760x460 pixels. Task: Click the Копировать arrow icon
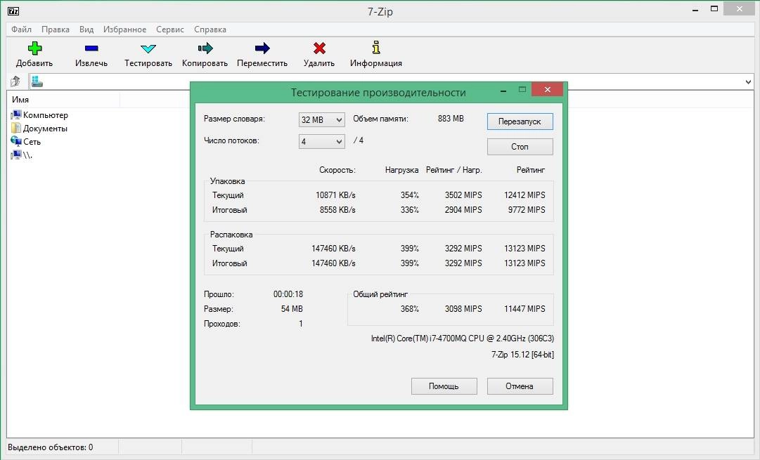205,48
